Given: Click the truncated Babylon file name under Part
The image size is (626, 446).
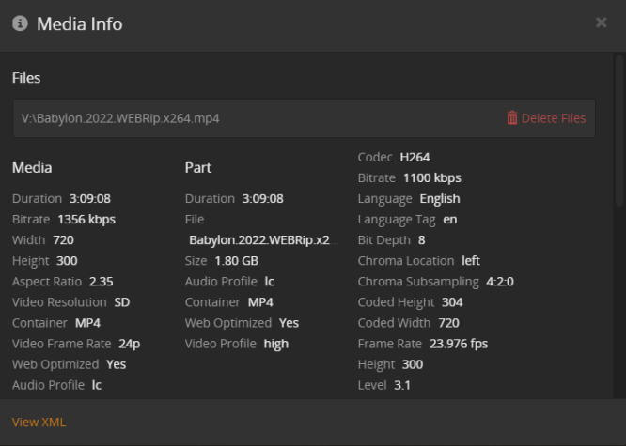Looking at the screenshot, I should (x=259, y=240).
